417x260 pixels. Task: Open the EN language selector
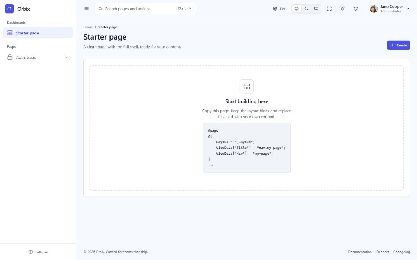[x=279, y=9]
